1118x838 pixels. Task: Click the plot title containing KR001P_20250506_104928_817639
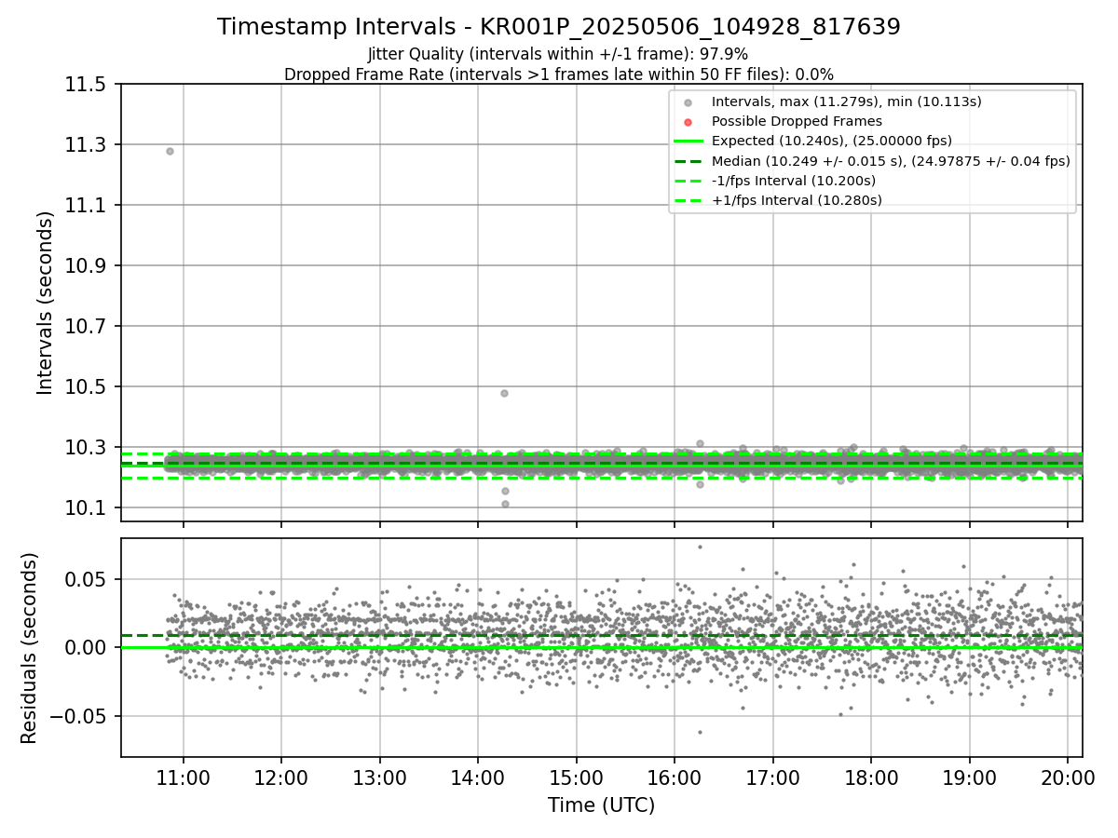click(559, 27)
